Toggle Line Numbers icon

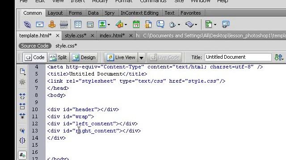pos(22,155)
